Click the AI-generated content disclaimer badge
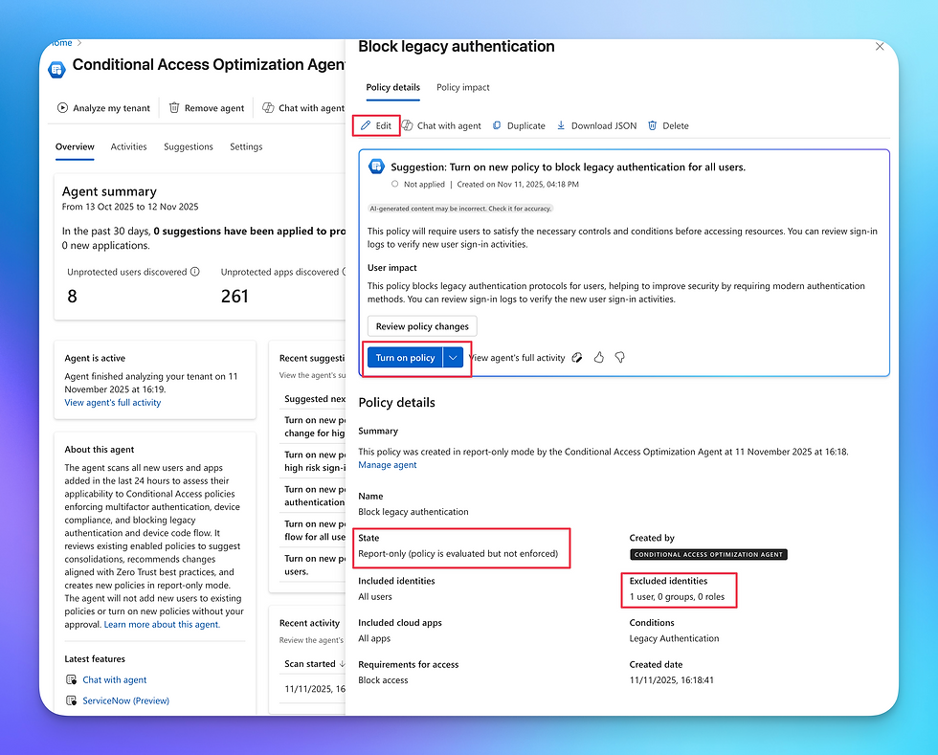938x755 pixels. click(x=460, y=209)
